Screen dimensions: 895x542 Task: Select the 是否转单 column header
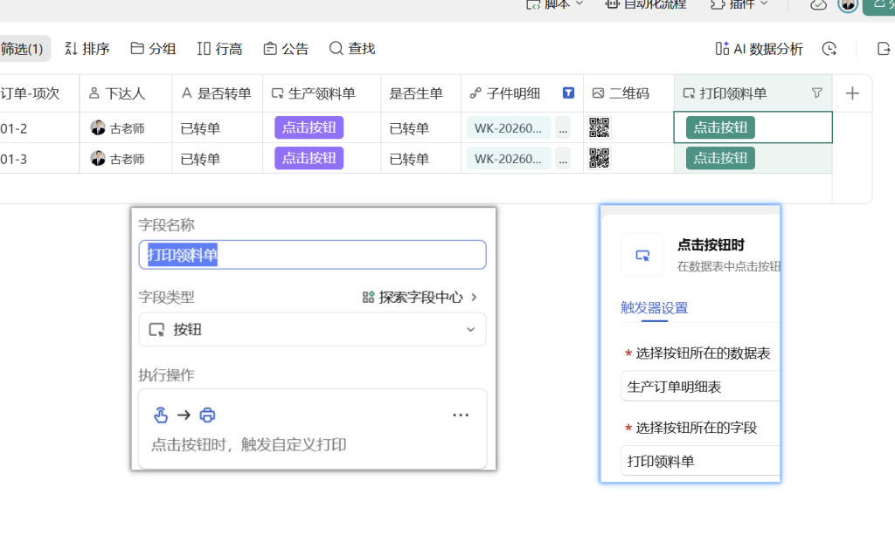point(217,93)
